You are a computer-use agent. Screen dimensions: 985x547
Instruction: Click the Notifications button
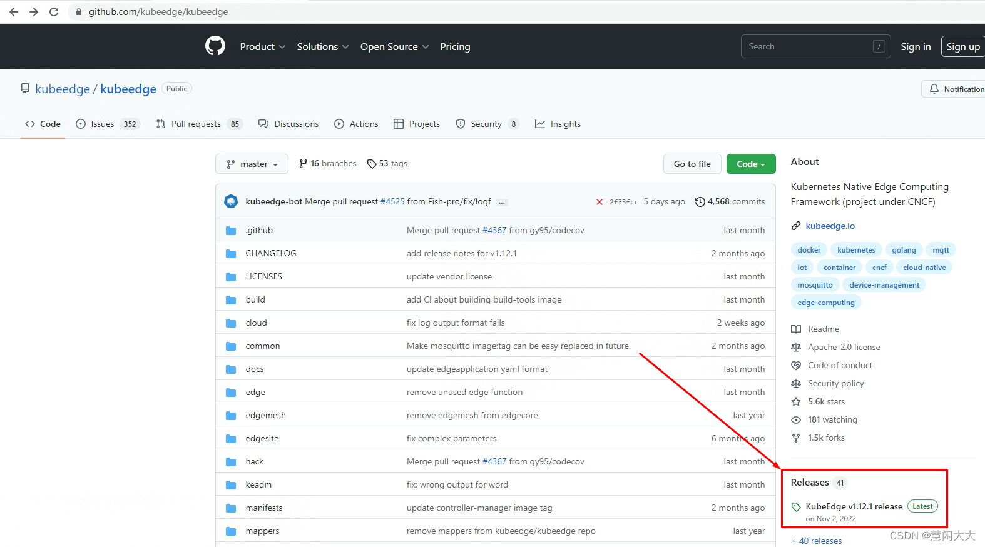pos(954,89)
